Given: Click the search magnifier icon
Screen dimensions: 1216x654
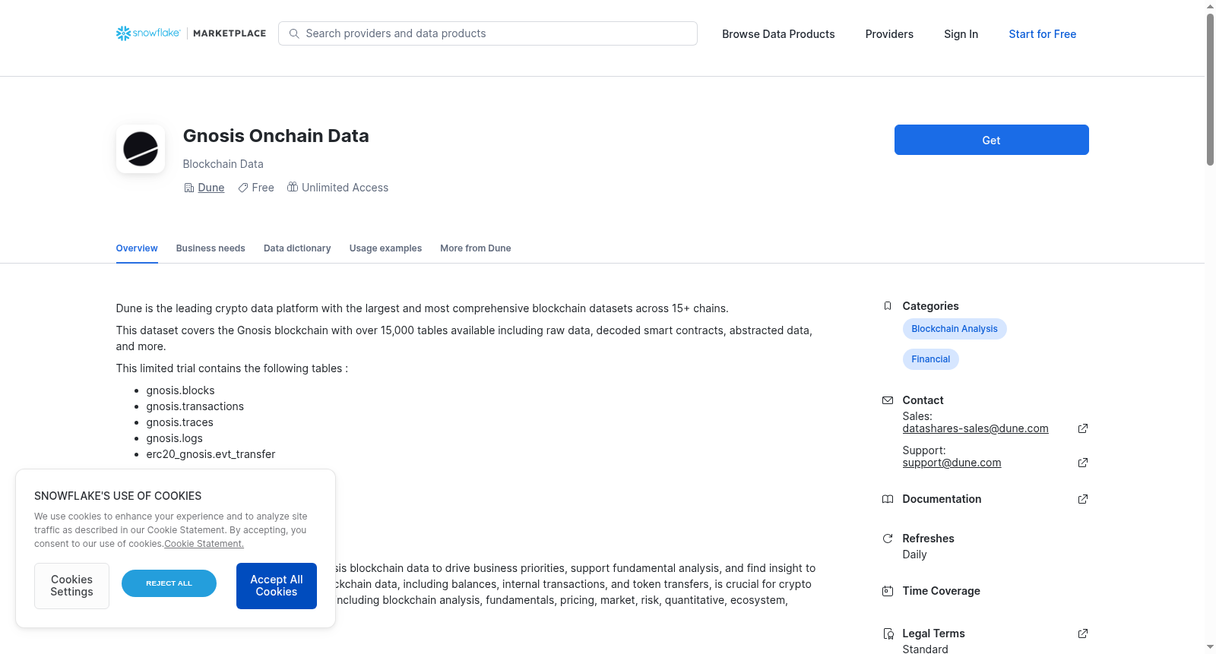Looking at the screenshot, I should (x=294, y=33).
